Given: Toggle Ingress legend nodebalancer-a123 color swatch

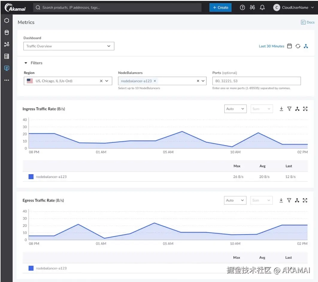Looking at the screenshot, I should (x=31, y=177).
